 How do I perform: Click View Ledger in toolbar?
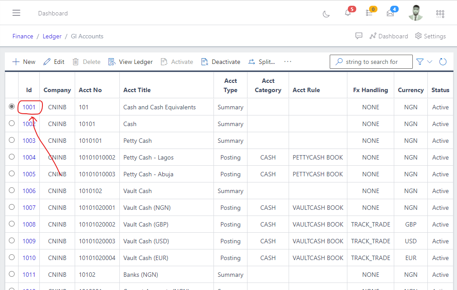click(x=131, y=62)
